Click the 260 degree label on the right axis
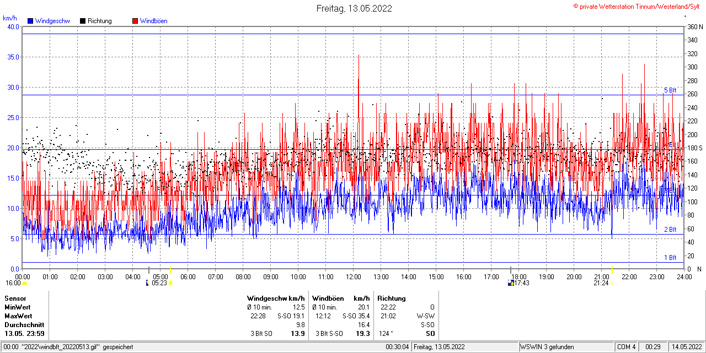Image resolution: width=706 pixels, height=353 pixels. (x=692, y=94)
